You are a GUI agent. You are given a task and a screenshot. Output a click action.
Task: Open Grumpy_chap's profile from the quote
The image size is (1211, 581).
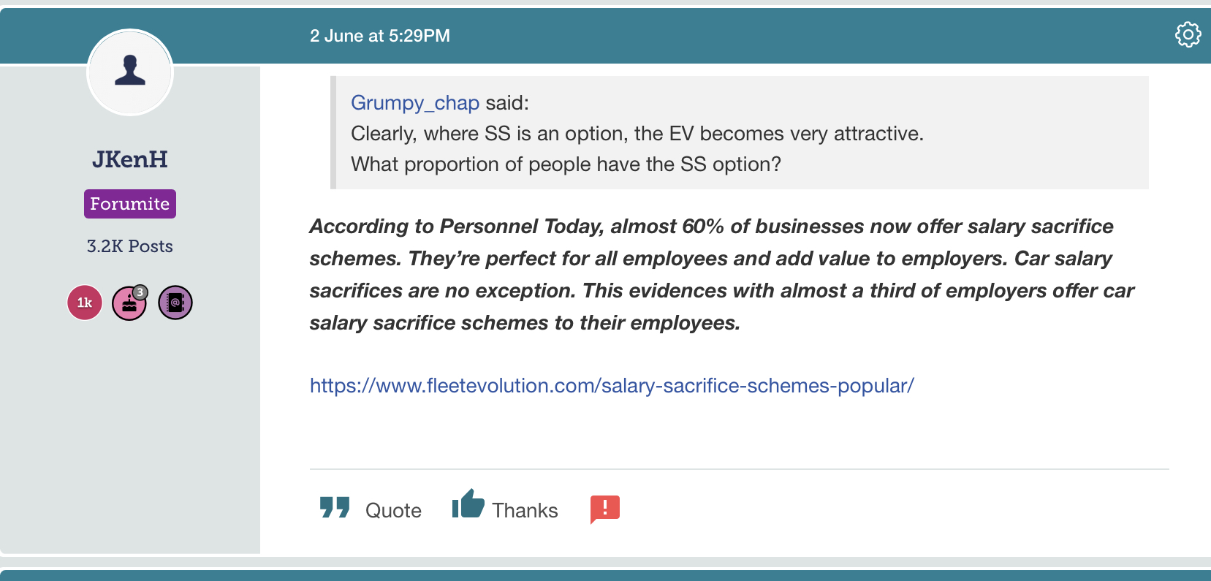(415, 103)
